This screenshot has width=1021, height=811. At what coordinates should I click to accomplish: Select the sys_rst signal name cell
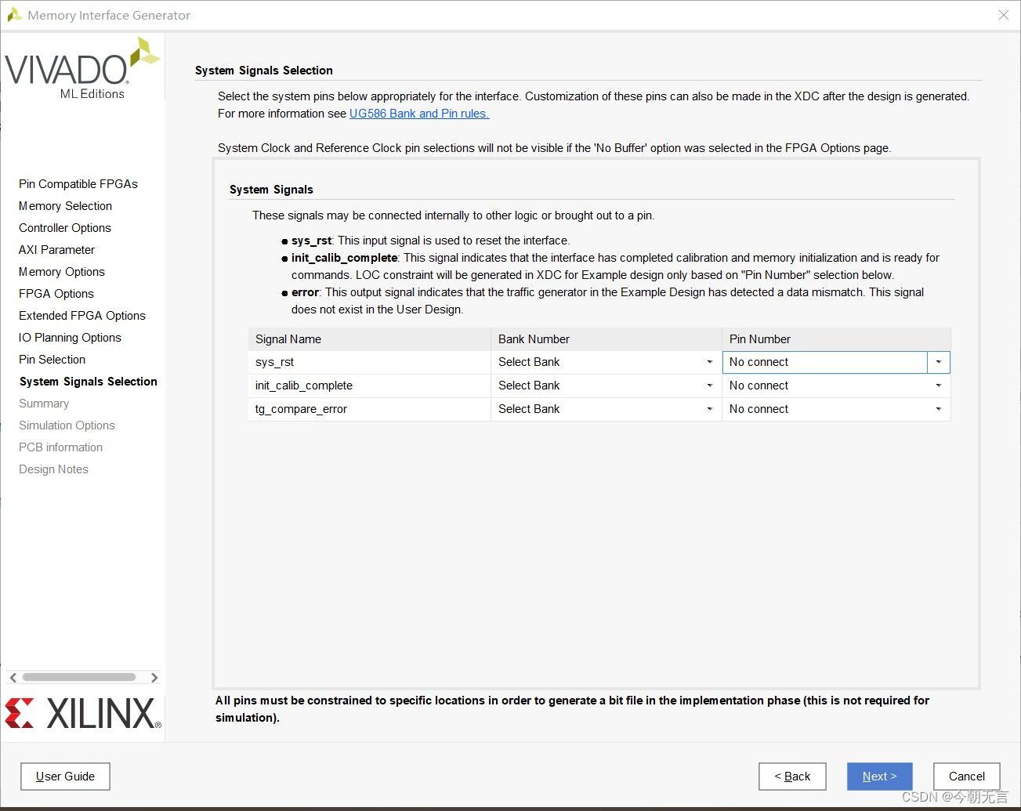coord(369,362)
